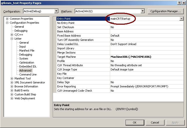Open the Entry Point value dropdown arrow
Image resolution: width=187 pixels, height=128 pixels.
click(181, 19)
